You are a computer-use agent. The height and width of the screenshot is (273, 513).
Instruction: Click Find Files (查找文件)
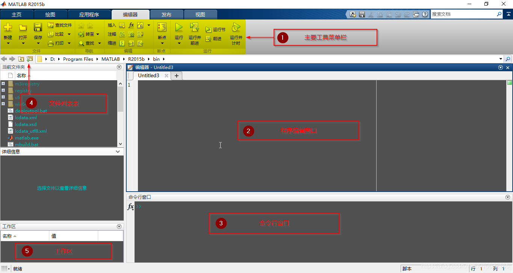tap(60, 25)
